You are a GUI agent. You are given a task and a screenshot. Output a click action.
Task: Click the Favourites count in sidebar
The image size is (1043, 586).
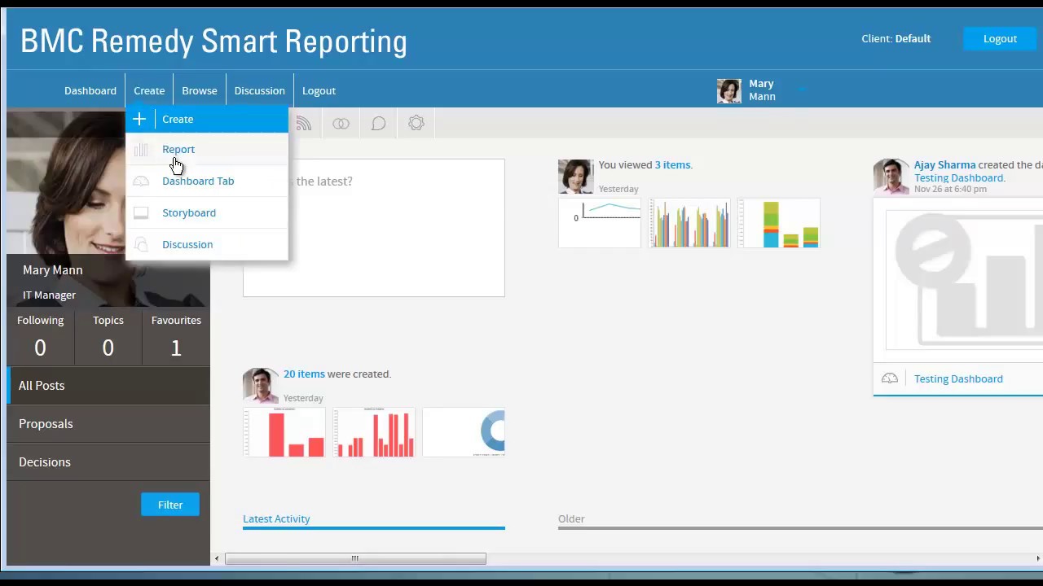tap(175, 348)
